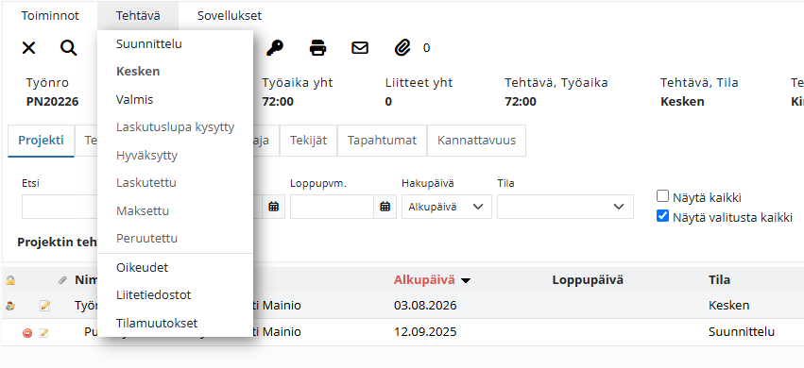Open the Sovellukset menu
Viewport: 804px width, 368px height.
point(230,16)
